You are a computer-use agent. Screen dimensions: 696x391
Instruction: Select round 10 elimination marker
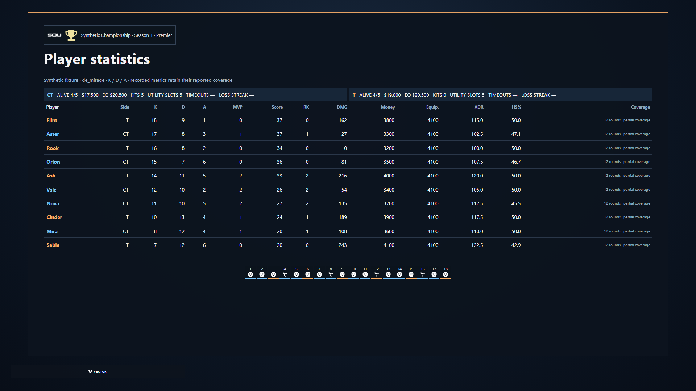[354, 274]
